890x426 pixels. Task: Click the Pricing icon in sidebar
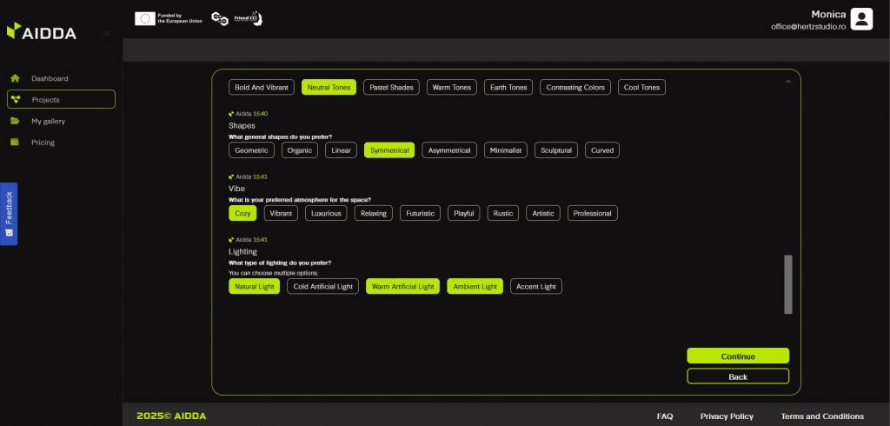[x=15, y=143]
